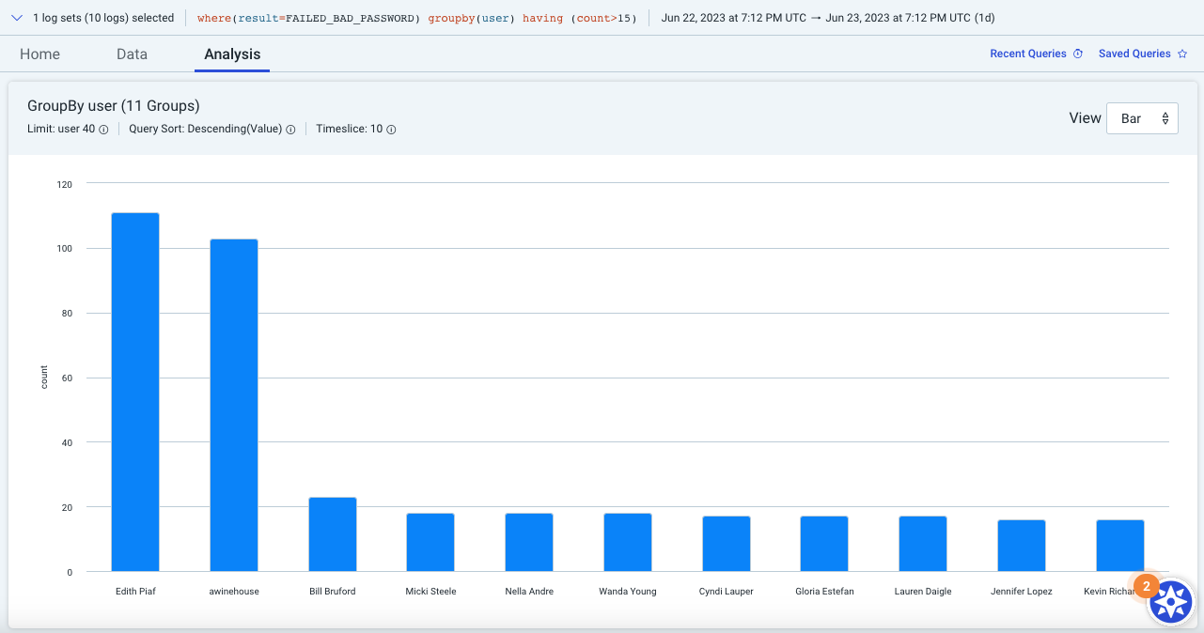Screen dimensions: 1204x633
Task: Click the orange notification badge showing 2
Action: tap(1146, 585)
